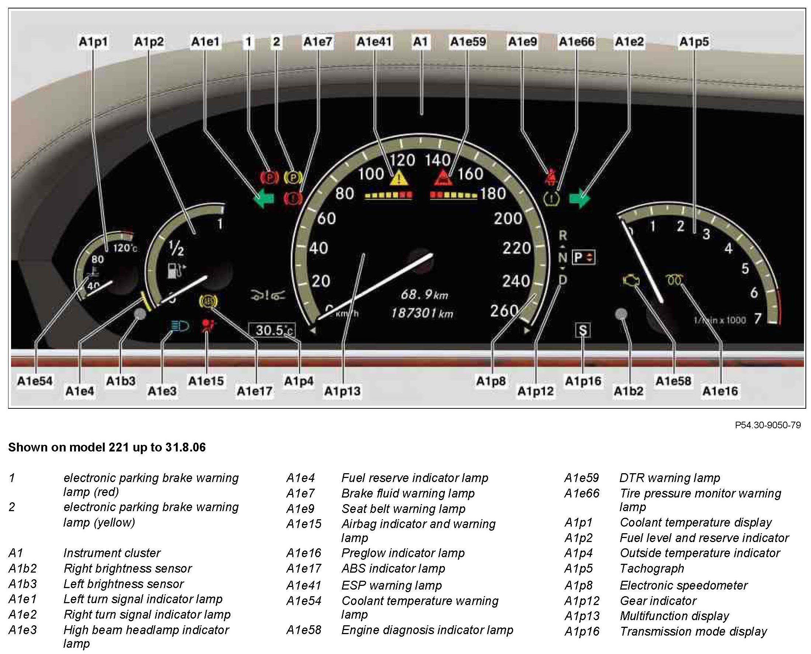Click the S transmission mode display box

(x=583, y=330)
